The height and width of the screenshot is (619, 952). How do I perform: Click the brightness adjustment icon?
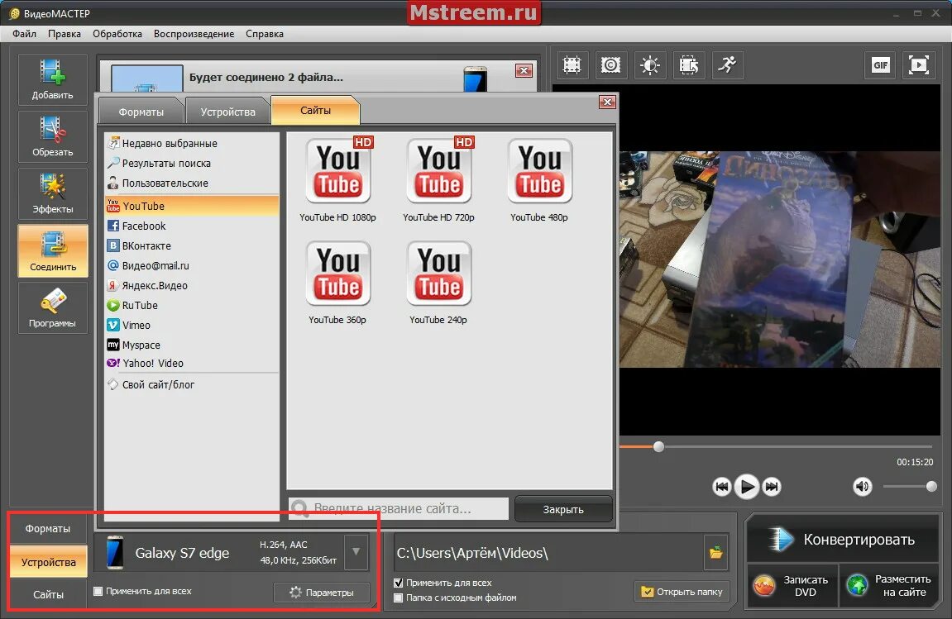(x=649, y=65)
